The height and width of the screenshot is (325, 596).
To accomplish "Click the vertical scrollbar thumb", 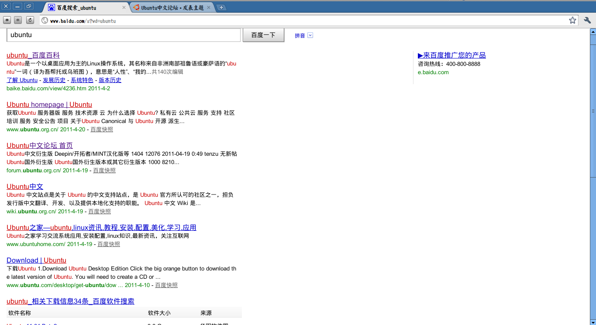I will point(593,111).
